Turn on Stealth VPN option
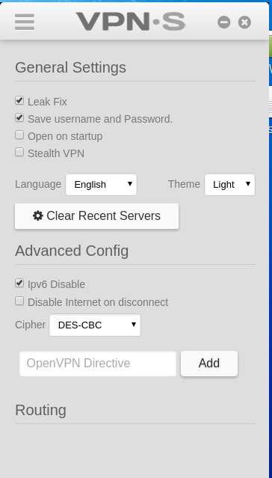This screenshot has width=272, height=478. tap(19, 152)
